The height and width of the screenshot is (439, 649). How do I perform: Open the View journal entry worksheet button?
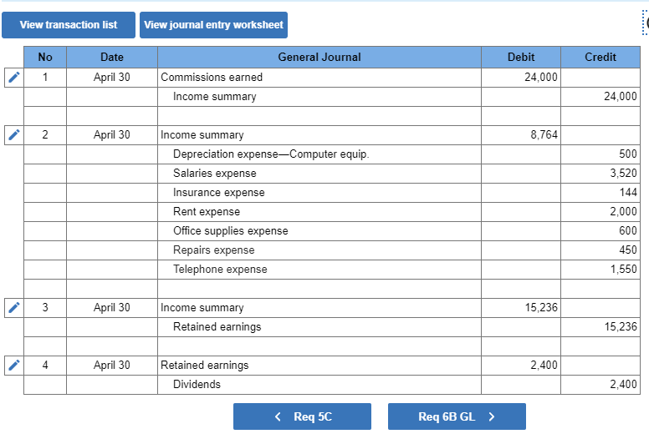tap(213, 25)
